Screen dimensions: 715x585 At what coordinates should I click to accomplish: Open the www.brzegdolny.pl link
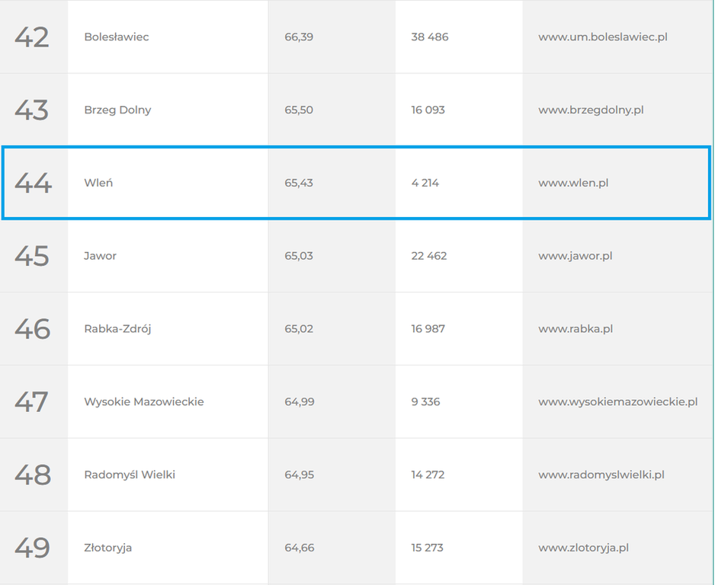click(x=591, y=110)
